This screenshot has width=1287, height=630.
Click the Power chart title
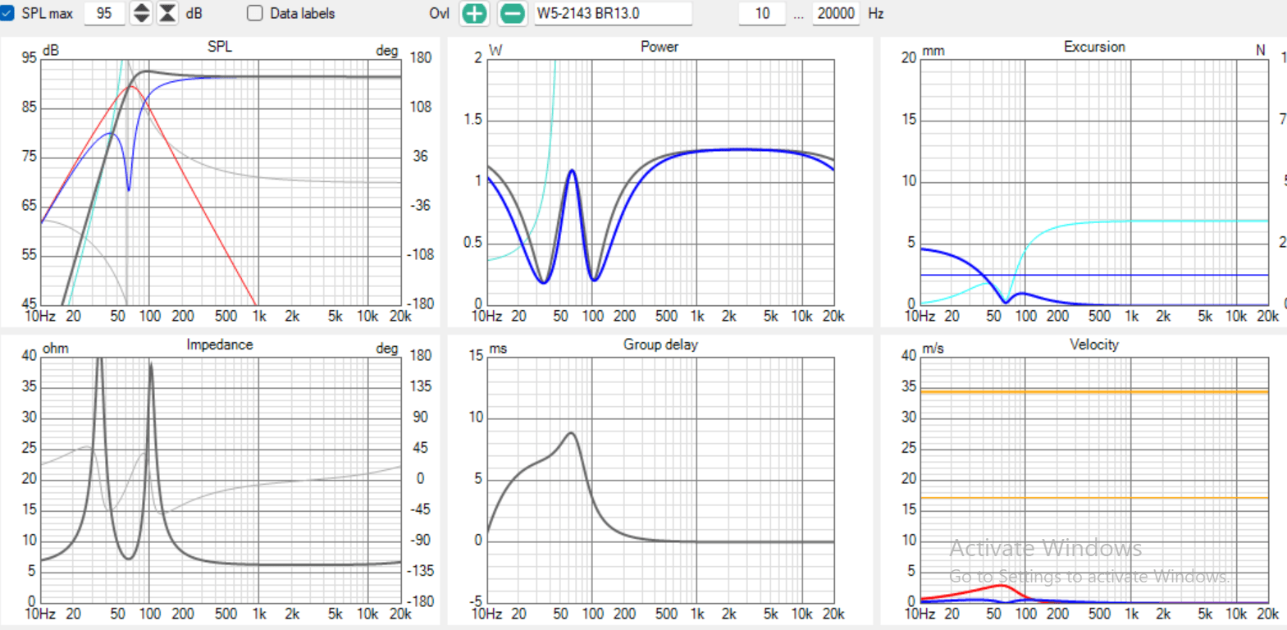pyautogui.click(x=659, y=47)
